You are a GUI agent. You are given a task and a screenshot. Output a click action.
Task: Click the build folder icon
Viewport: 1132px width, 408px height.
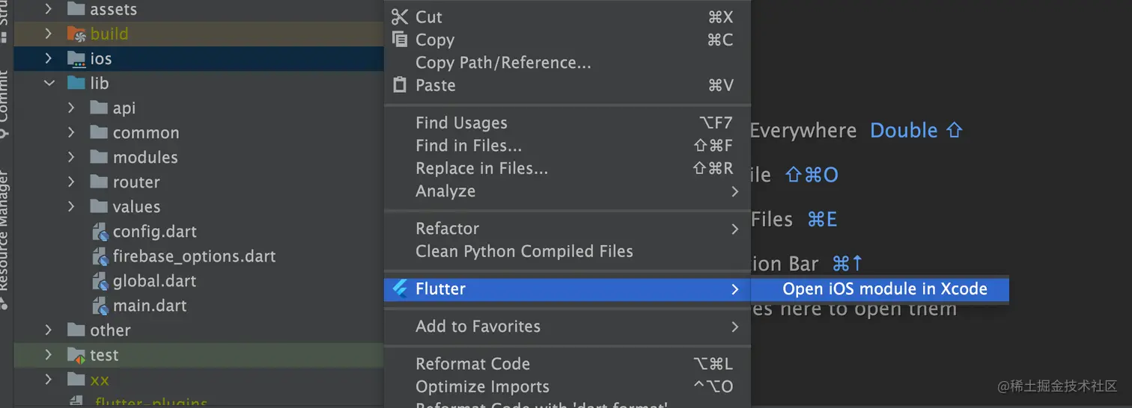(76, 34)
